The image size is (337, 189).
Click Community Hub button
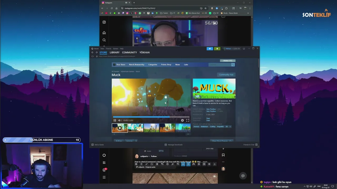226,75
